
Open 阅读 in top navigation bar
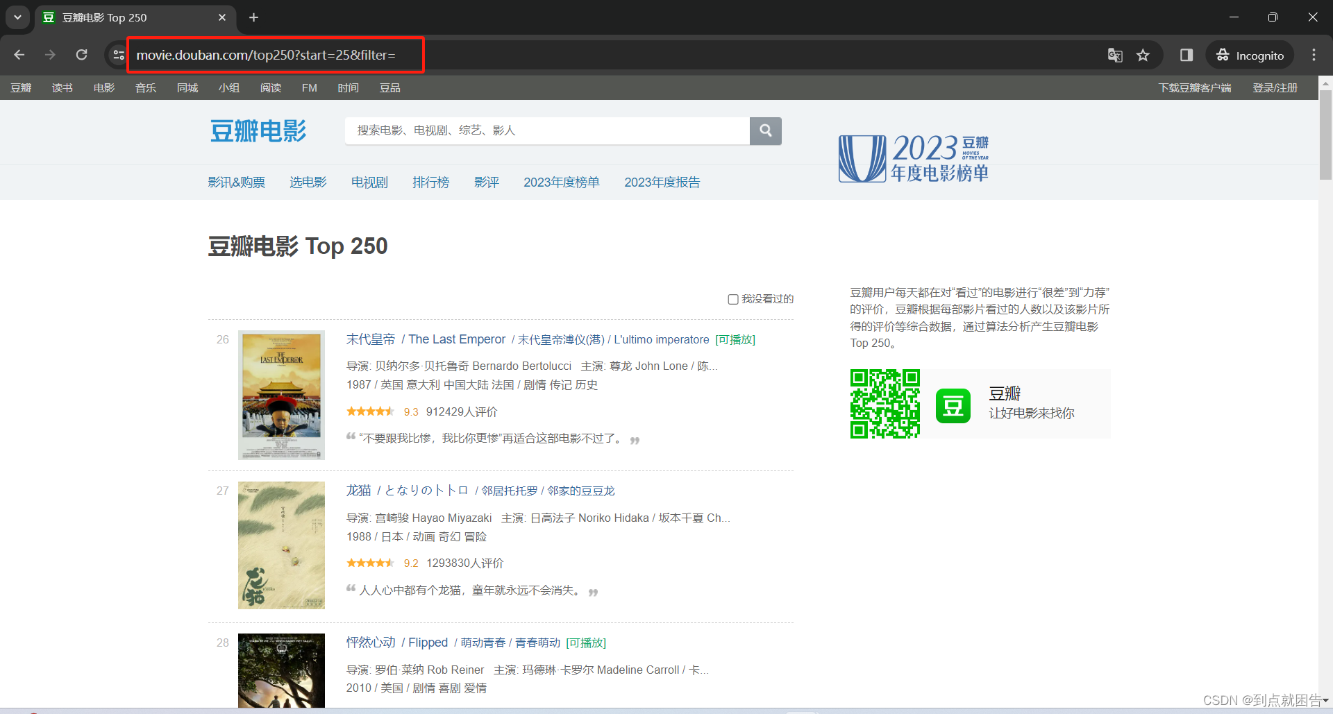pyautogui.click(x=271, y=88)
